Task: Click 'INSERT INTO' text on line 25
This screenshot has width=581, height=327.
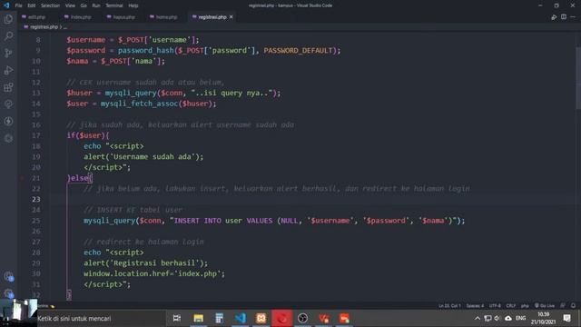Action: (197, 221)
